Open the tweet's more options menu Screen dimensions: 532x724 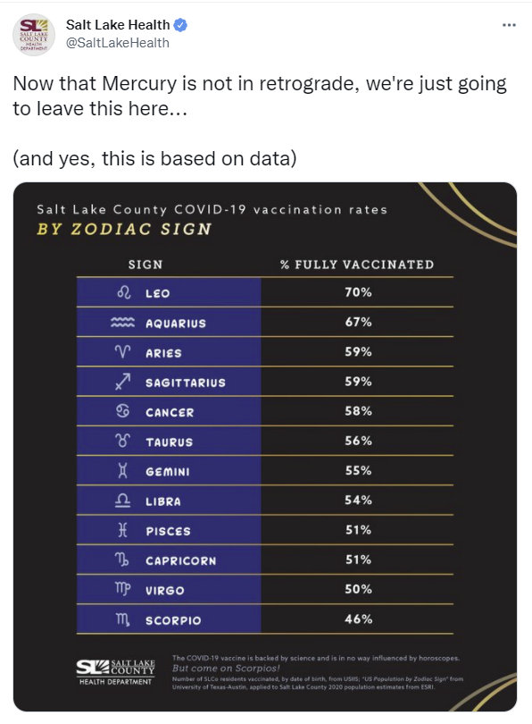pyautogui.click(x=509, y=25)
